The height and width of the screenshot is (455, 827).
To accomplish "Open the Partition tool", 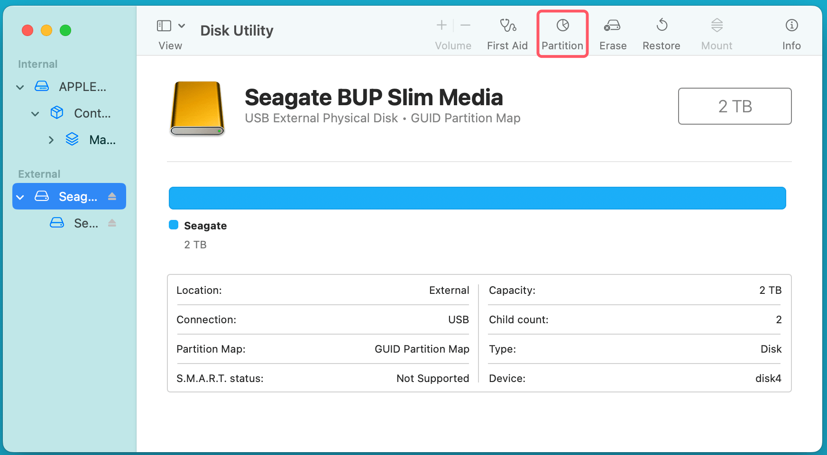I will (562, 26).
